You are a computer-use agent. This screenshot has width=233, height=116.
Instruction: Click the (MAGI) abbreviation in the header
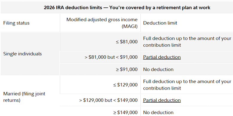pyautogui.click(x=130, y=26)
